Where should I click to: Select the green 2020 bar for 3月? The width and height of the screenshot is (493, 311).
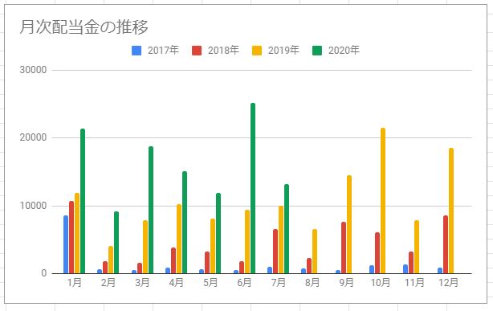click(x=151, y=210)
